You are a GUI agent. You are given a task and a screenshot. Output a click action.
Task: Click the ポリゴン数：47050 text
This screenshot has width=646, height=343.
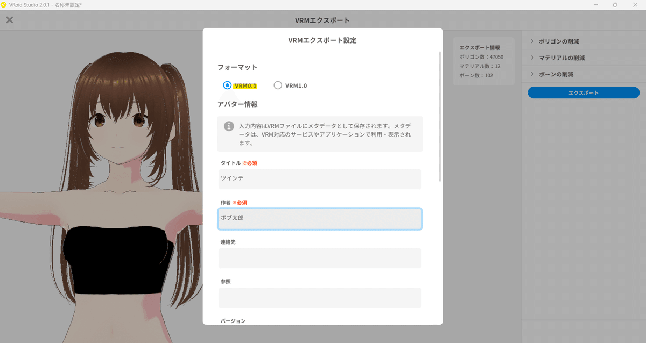pos(481,56)
